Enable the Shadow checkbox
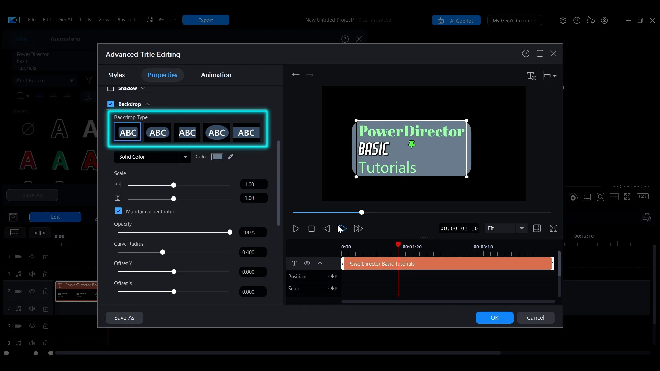Screen dimensions: 660x371 [110, 89]
